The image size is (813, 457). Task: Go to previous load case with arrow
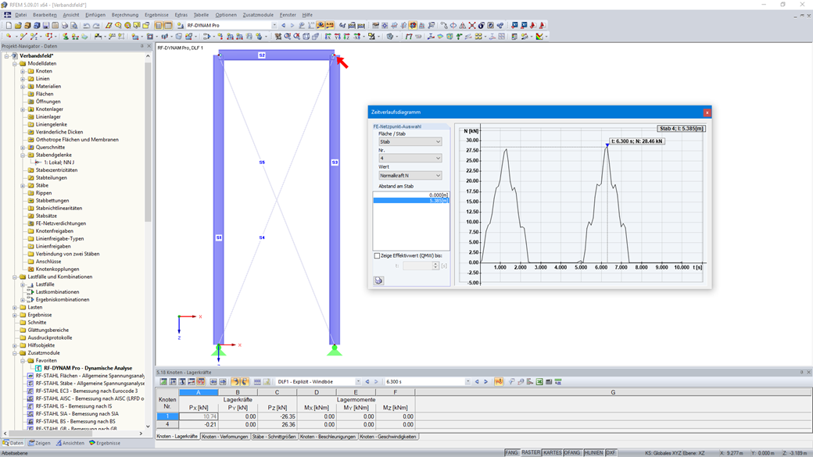pyautogui.click(x=367, y=382)
